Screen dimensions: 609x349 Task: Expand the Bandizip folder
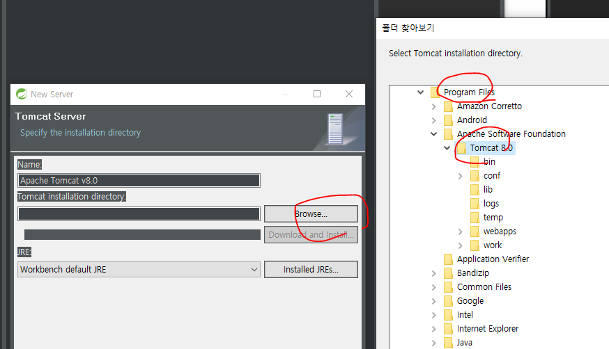click(433, 273)
